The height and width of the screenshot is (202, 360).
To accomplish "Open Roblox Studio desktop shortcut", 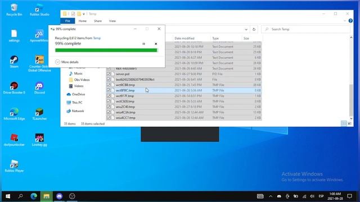I will 39,10.
